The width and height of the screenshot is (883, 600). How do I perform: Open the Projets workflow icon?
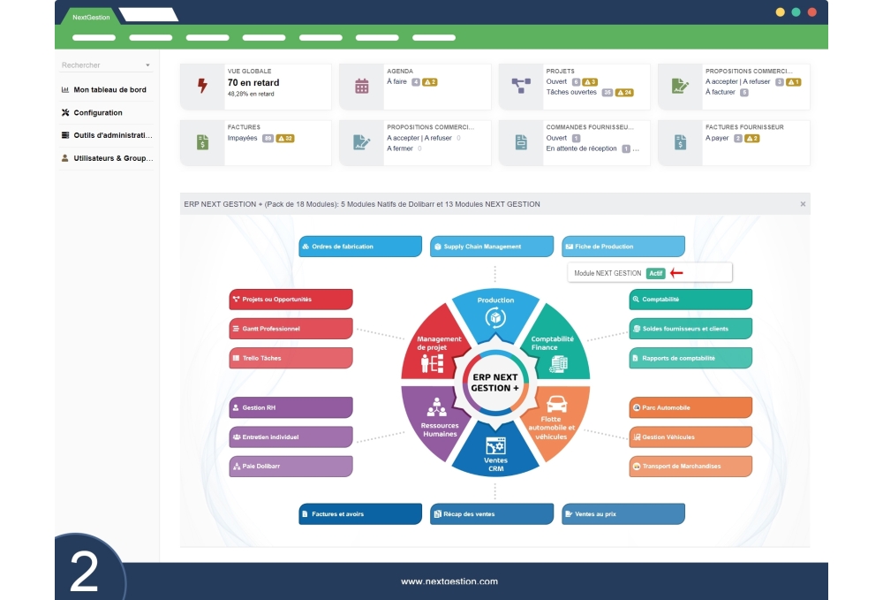tap(520, 85)
